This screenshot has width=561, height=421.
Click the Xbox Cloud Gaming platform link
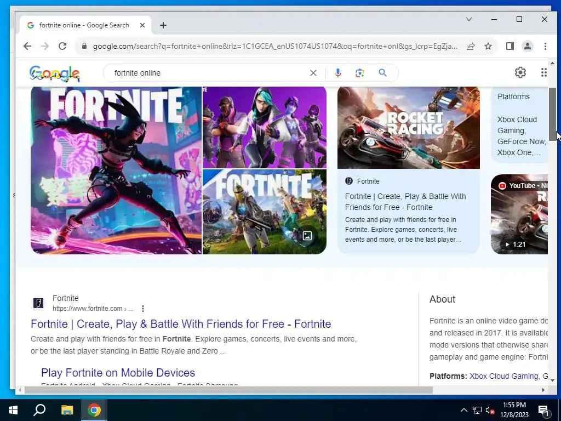504,376
